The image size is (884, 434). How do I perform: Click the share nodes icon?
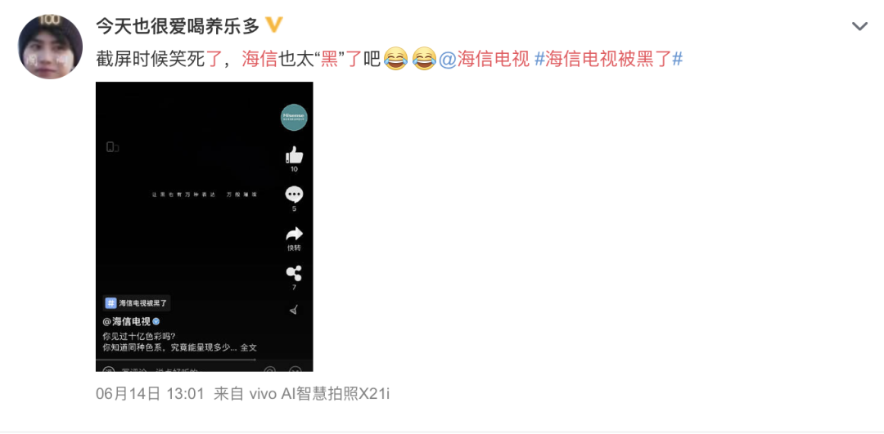click(295, 274)
